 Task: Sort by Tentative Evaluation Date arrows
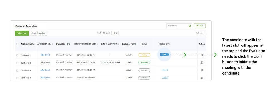point(97,44)
